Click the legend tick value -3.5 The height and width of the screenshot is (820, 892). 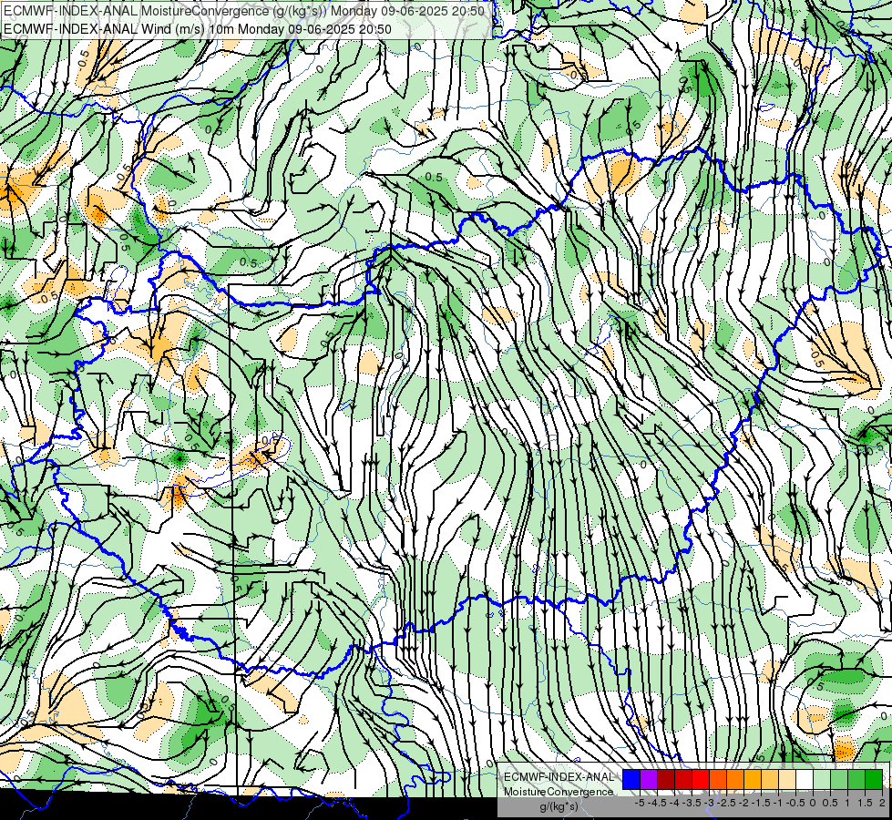click(x=692, y=803)
